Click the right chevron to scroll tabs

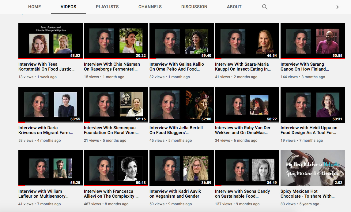(338, 7)
